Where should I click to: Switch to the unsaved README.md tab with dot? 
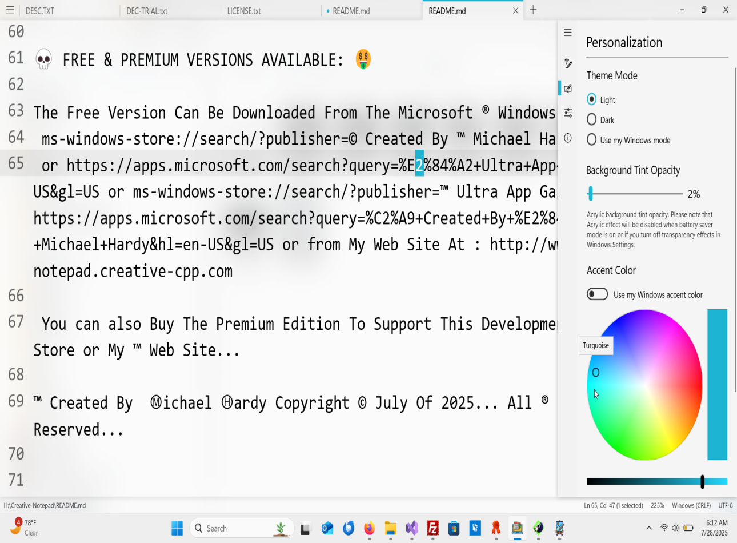371,10
